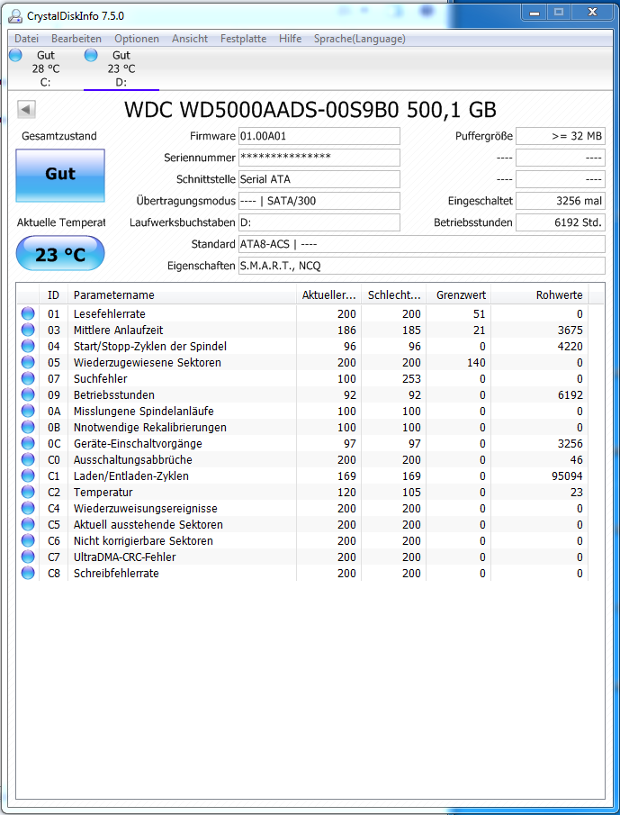
Task: Click the masked Seriennummer field
Action: click(319, 158)
